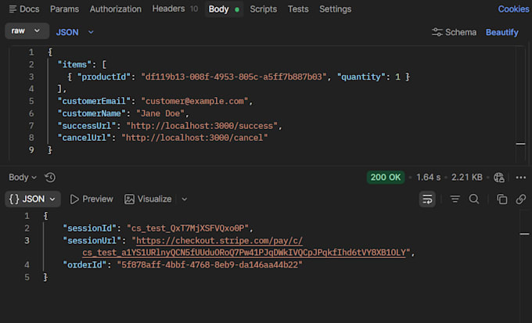Expand the Visualize options chevron

point(184,199)
